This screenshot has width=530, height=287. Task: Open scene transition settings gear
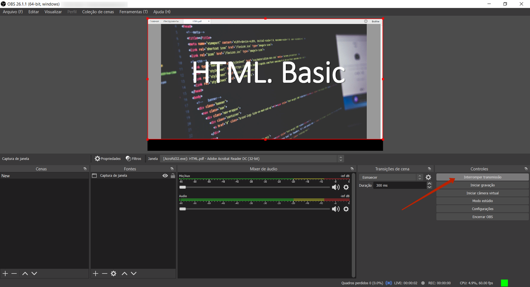[428, 177]
